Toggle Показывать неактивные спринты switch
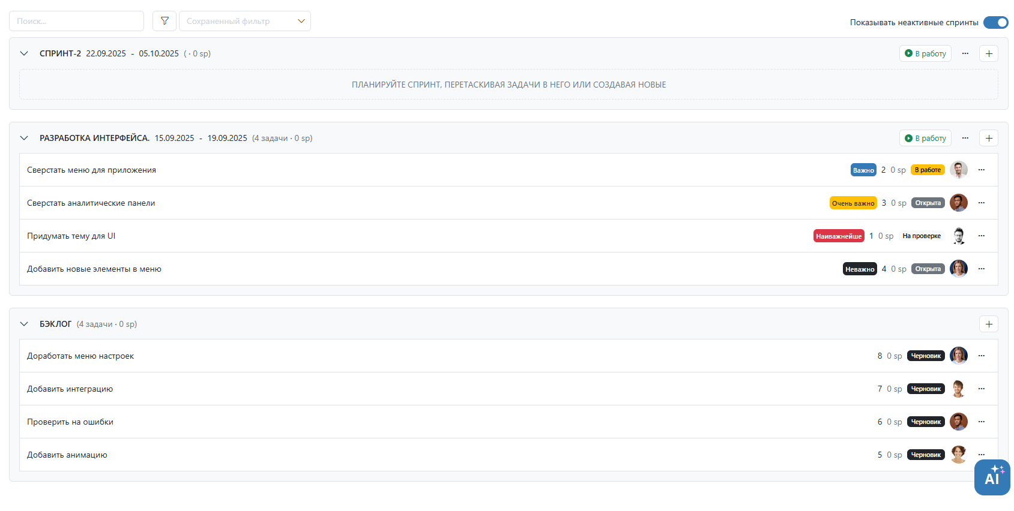This screenshot has height=511, width=1014. coord(996,22)
